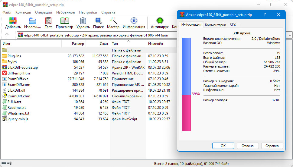Select the Styles folder icon
The height and width of the screenshot is (167, 293).
pos(5,62)
